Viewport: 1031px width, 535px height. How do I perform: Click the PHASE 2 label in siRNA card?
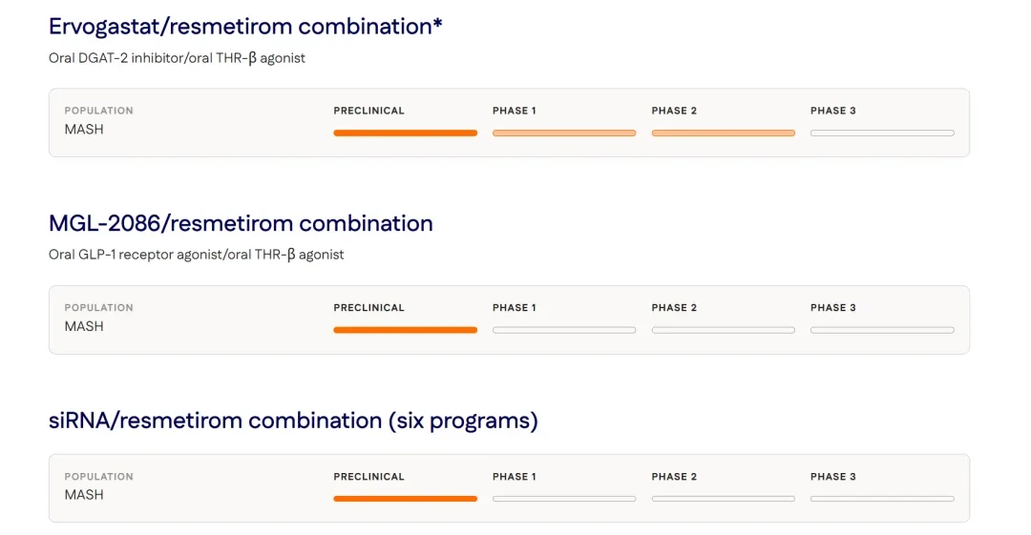pyautogui.click(x=674, y=477)
